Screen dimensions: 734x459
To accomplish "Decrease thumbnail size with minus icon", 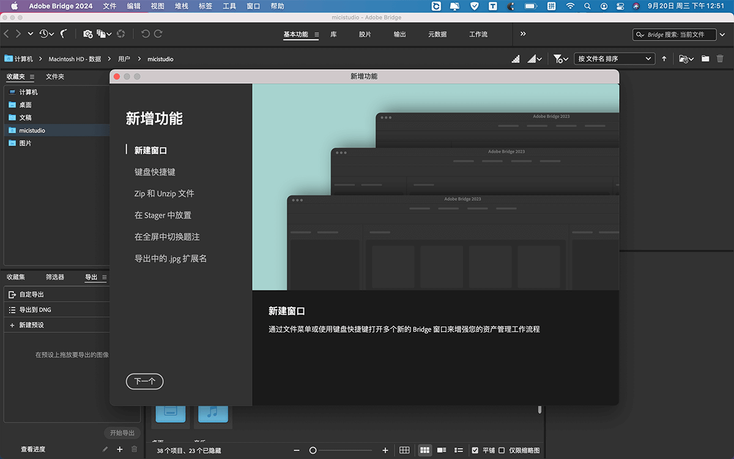I will point(297,450).
